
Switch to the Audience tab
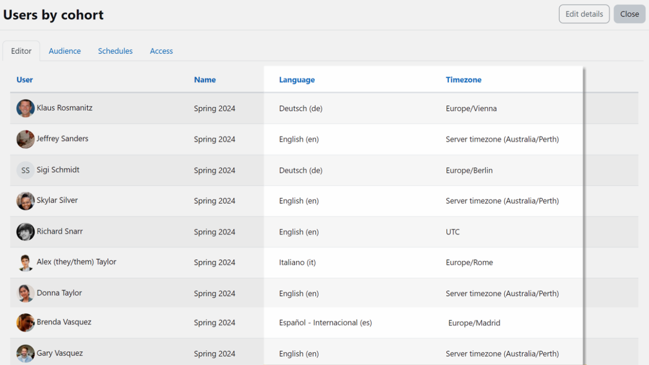pyautogui.click(x=65, y=51)
